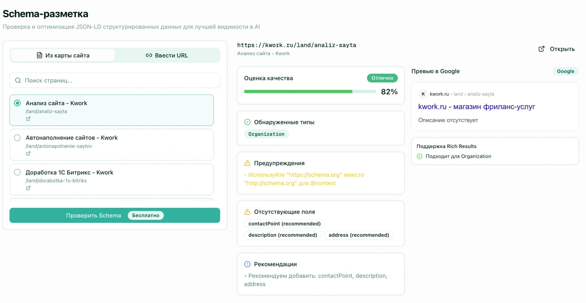Switch to the "Ввести URL" tab
The width and height of the screenshot is (586, 303).
(167, 55)
